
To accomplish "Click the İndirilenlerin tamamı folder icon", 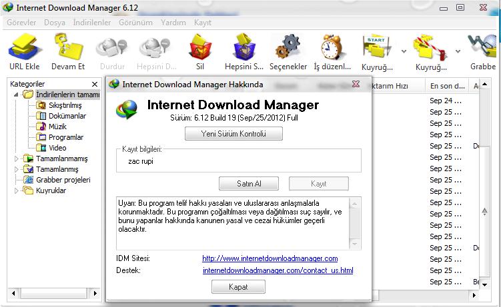I will click(x=28, y=95).
